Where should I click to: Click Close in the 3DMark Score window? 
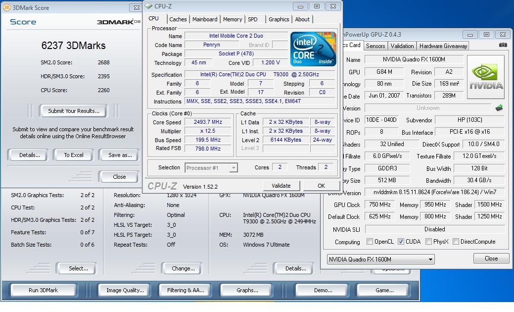tap(119, 177)
